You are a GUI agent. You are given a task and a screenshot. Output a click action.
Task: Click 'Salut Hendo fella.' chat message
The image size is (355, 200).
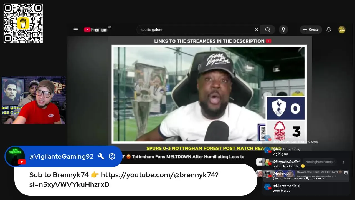click(289, 166)
